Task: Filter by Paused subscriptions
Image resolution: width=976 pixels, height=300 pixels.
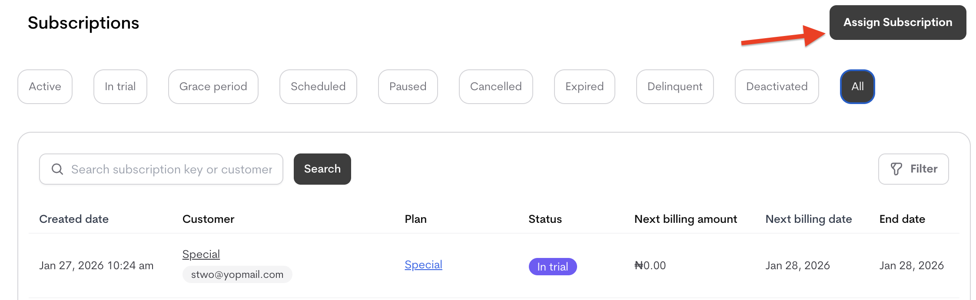Action: [x=408, y=87]
